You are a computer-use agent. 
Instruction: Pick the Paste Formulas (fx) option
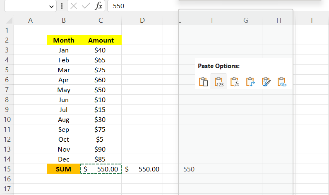(235, 81)
